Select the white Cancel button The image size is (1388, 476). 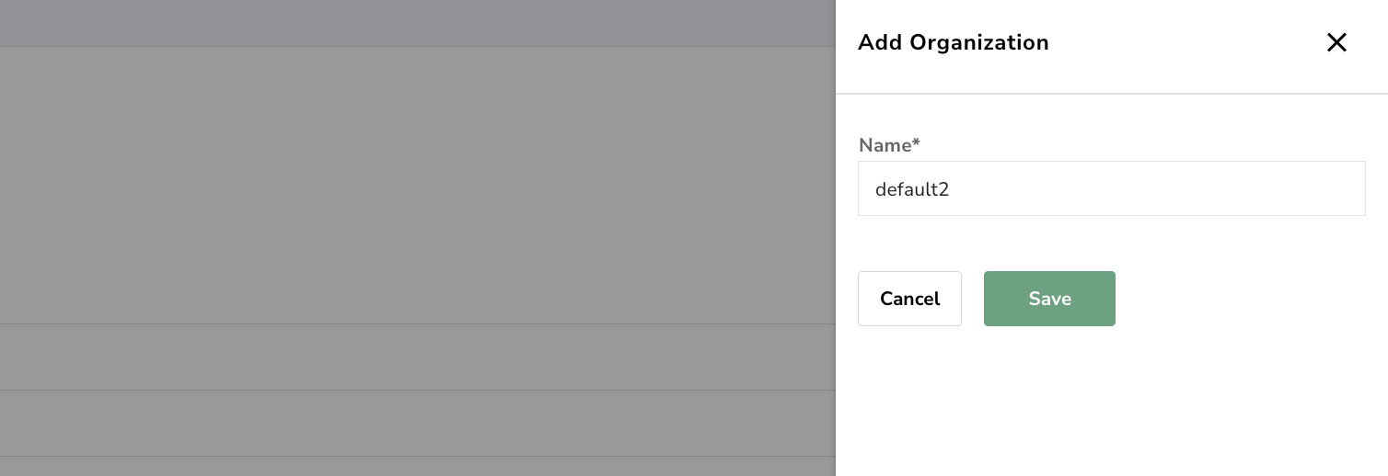point(909,299)
